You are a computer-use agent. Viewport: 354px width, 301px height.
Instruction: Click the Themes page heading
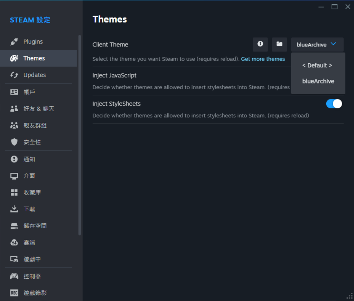(x=110, y=19)
